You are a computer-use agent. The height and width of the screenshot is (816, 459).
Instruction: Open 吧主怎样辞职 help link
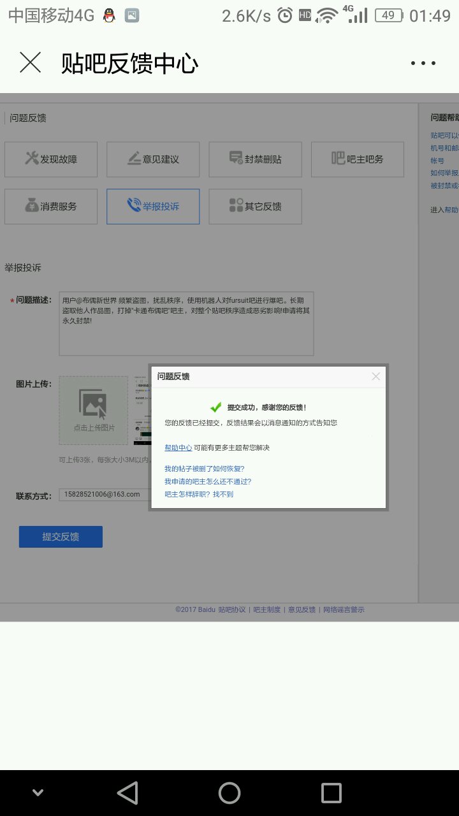pos(199,495)
